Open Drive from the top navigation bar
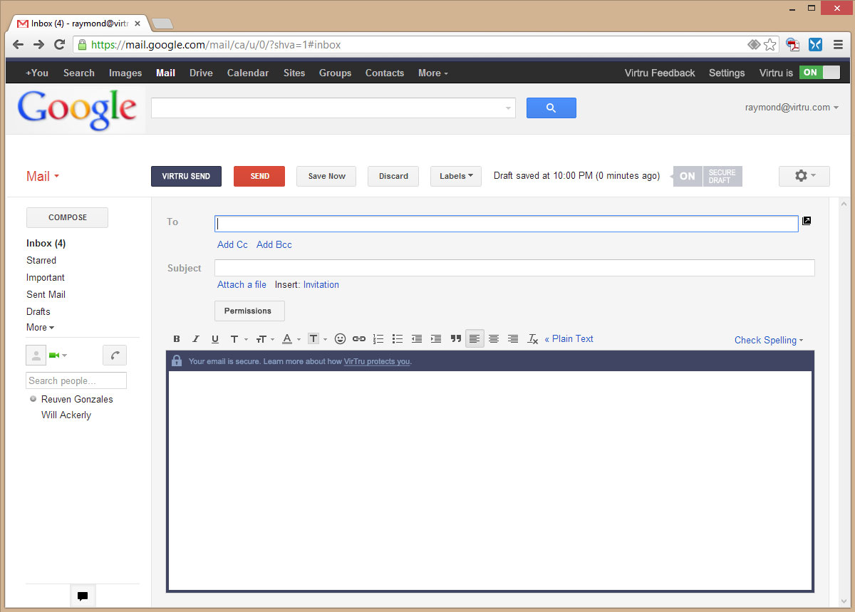The height and width of the screenshot is (612, 855). [x=201, y=73]
